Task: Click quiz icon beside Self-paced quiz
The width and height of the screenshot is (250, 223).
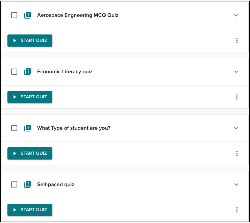Action: click(x=28, y=184)
